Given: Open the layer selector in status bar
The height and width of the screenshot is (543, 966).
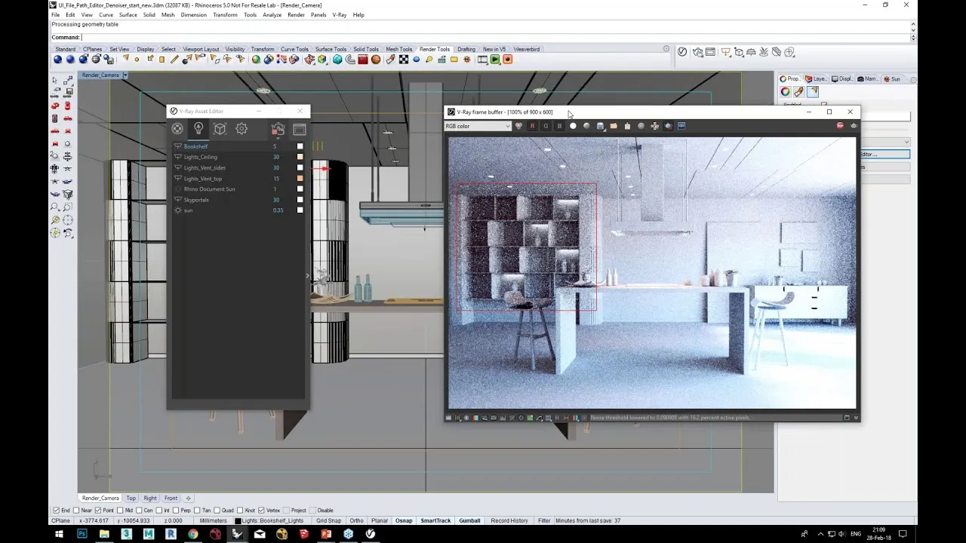Looking at the screenshot, I should coord(272,520).
